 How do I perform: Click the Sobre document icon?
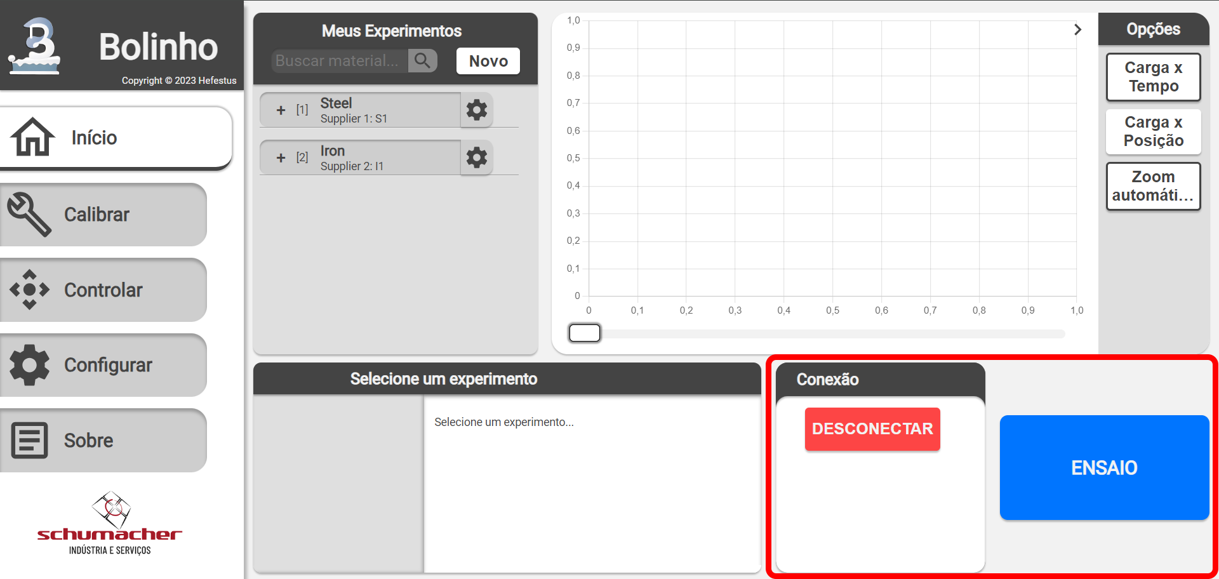click(x=29, y=441)
